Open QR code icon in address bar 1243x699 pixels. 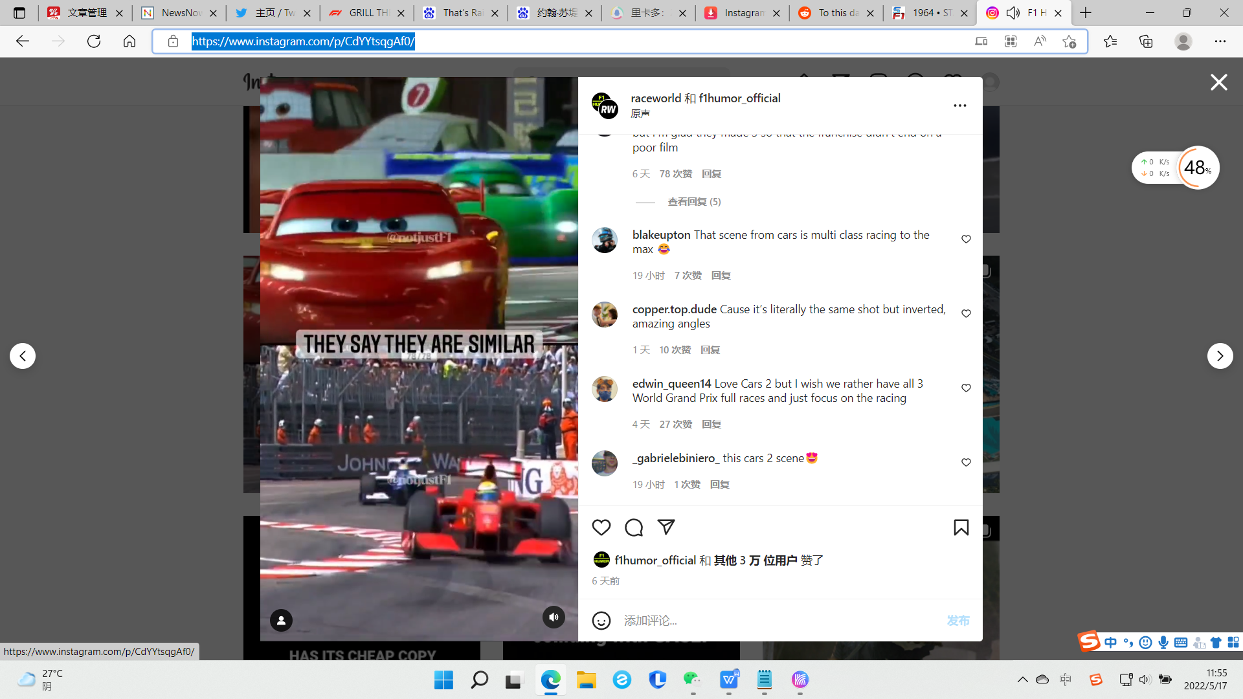tap(1011, 41)
